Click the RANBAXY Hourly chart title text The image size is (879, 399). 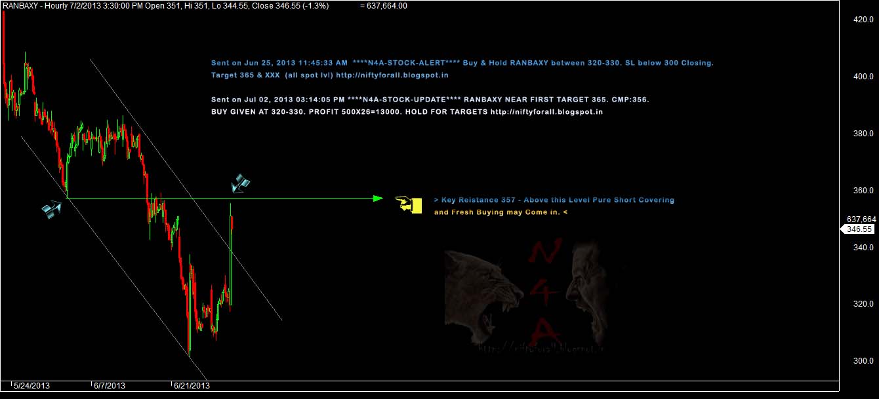[165, 5]
